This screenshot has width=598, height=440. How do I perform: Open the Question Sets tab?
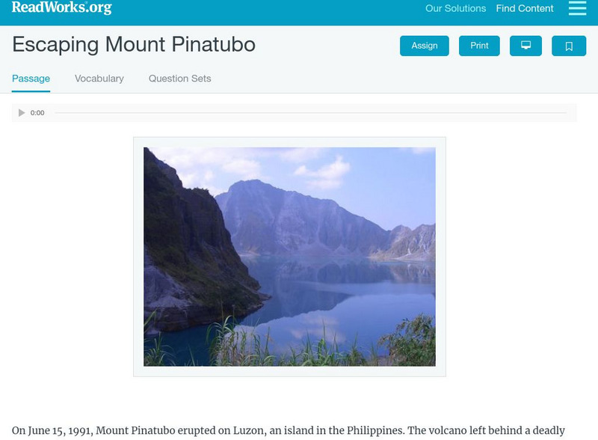[x=179, y=79]
